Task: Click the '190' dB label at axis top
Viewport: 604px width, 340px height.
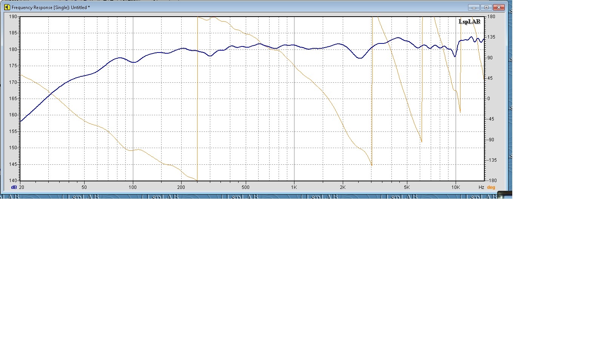Action: coord(13,17)
